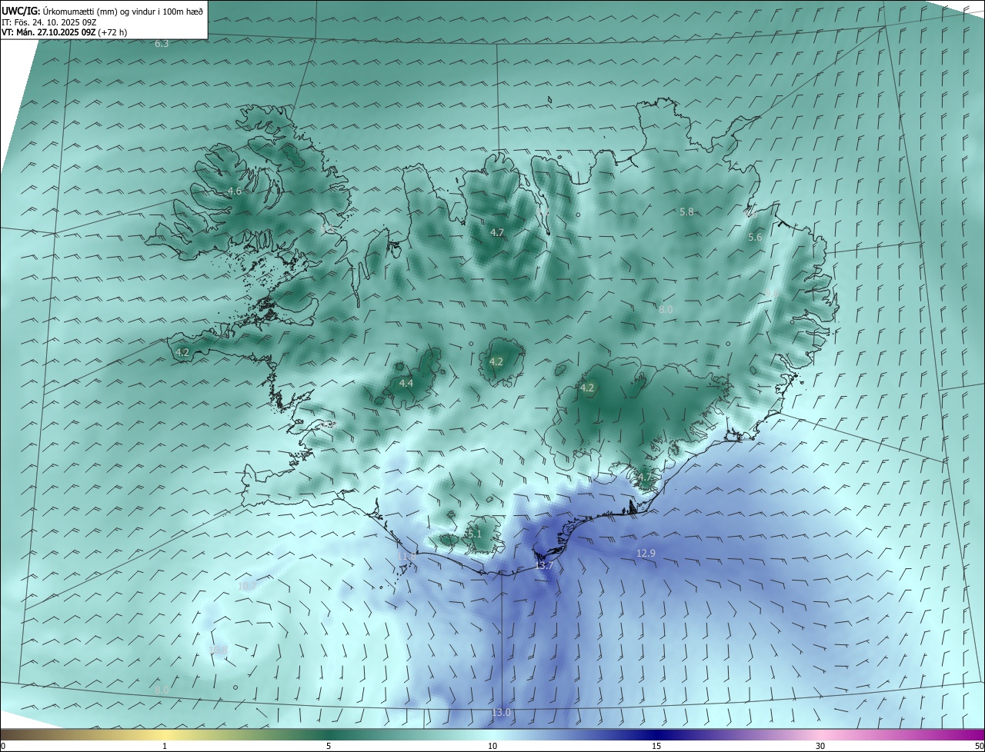Click the 4.7 value on the Tröllaskagi peninsula

pyautogui.click(x=497, y=232)
